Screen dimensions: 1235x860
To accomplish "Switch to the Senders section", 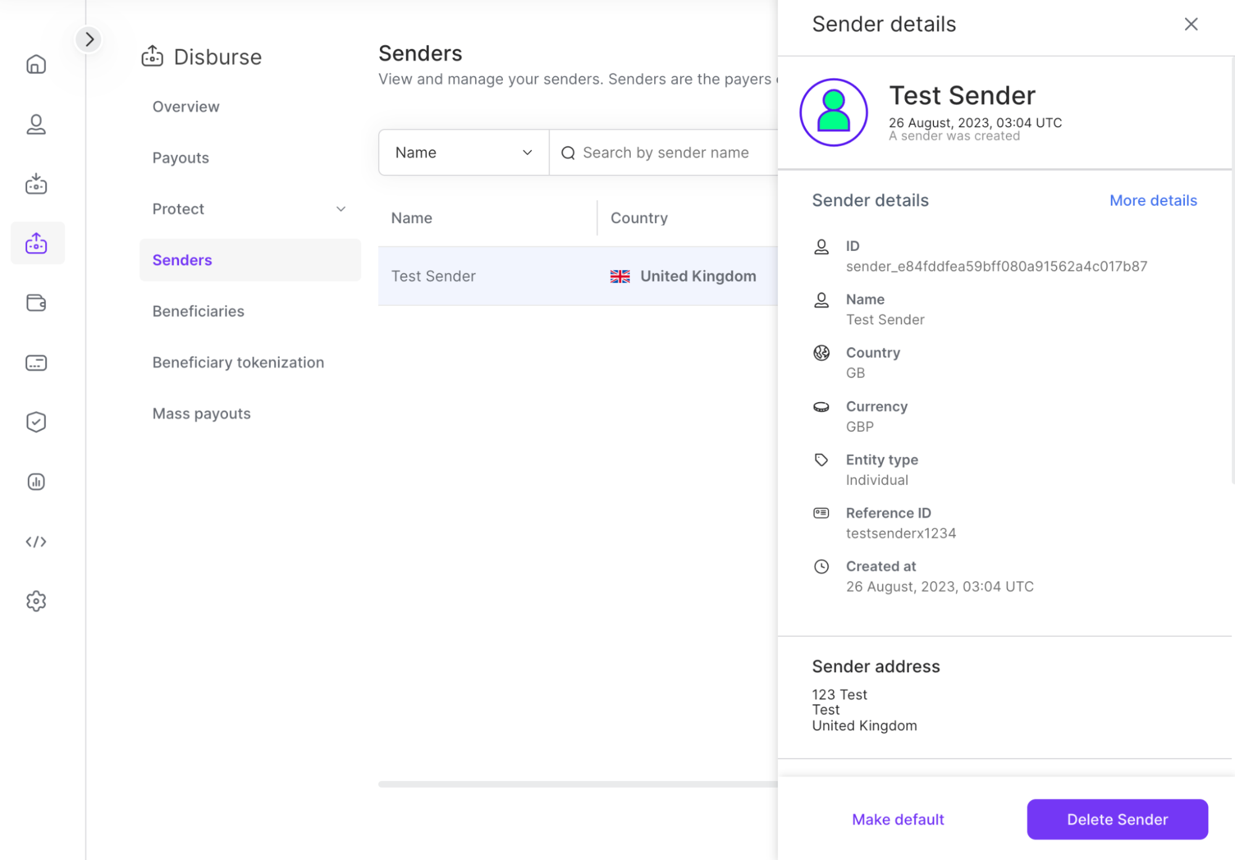I will [x=182, y=260].
